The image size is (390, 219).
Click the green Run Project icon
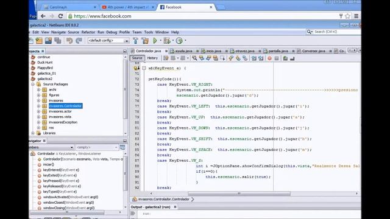pyautogui.click(x=155, y=41)
